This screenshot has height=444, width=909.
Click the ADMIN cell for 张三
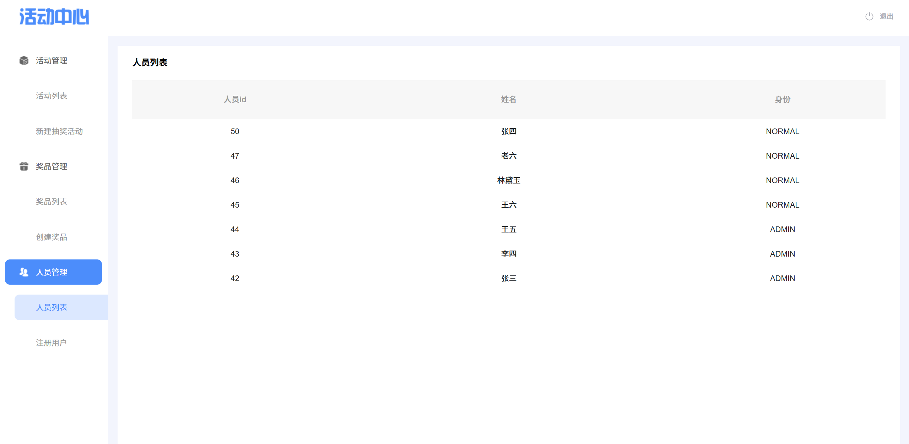[783, 278]
